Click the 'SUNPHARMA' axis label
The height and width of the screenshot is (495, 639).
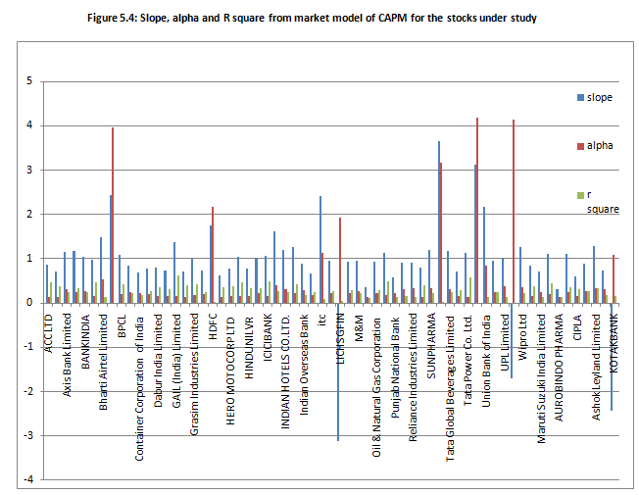[x=432, y=346]
